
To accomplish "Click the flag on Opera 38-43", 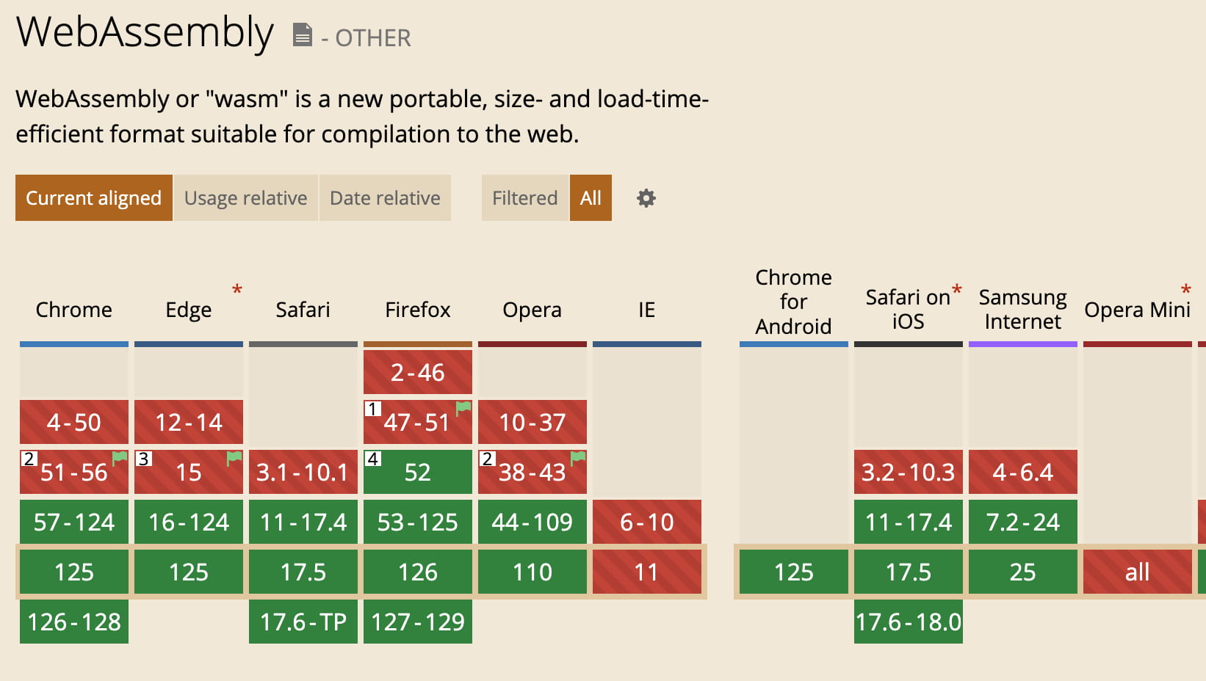I will click(577, 459).
